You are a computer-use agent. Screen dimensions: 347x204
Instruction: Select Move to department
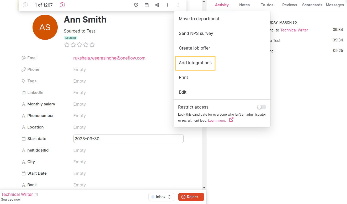[199, 19]
